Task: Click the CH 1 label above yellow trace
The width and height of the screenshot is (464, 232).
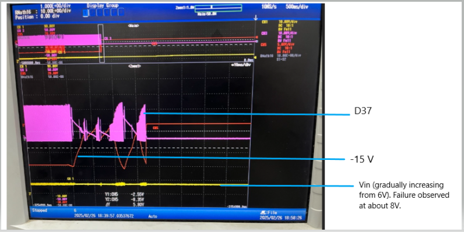Action: 71,179
